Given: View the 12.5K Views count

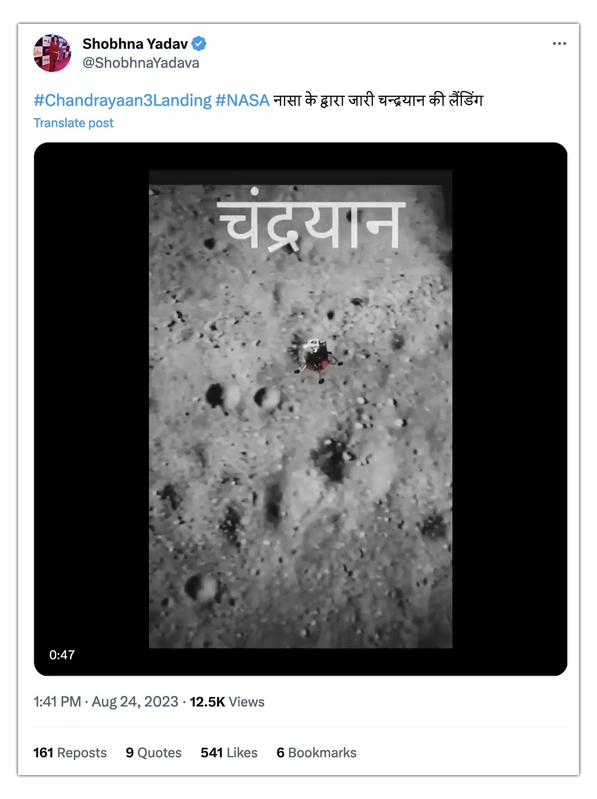Looking at the screenshot, I should coord(227,701).
